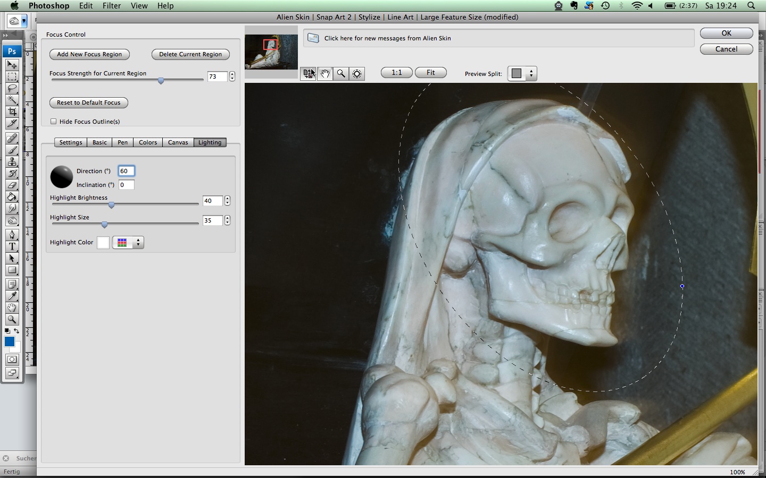Image resolution: width=766 pixels, height=478 pixels.
Task: Switch to the Colors tab
Action: (x=148, y=142)
